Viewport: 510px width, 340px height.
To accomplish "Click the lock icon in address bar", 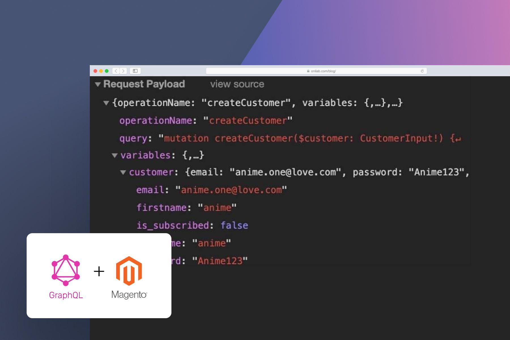I will pos(308,71).
